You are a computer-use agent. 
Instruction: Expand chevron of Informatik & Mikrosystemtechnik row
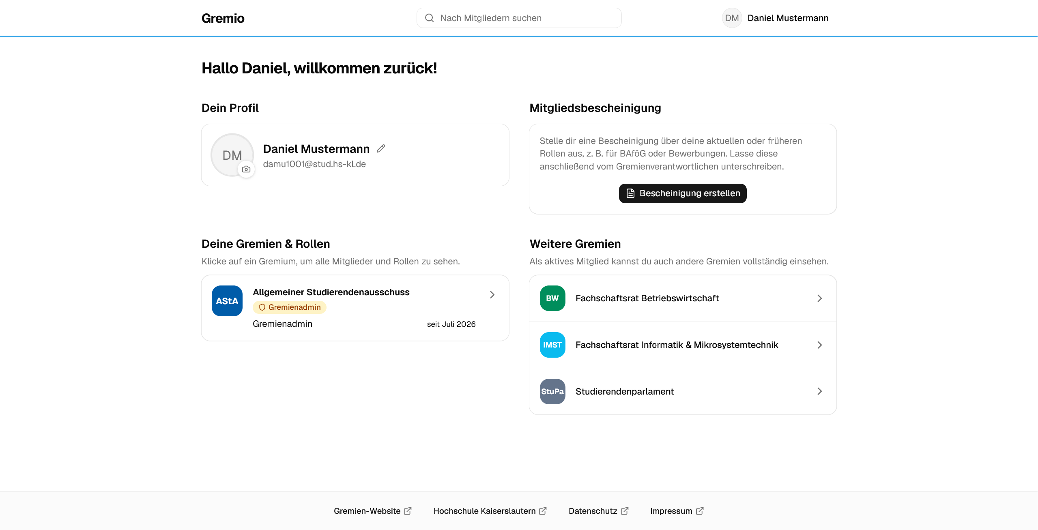coord(819,345)
